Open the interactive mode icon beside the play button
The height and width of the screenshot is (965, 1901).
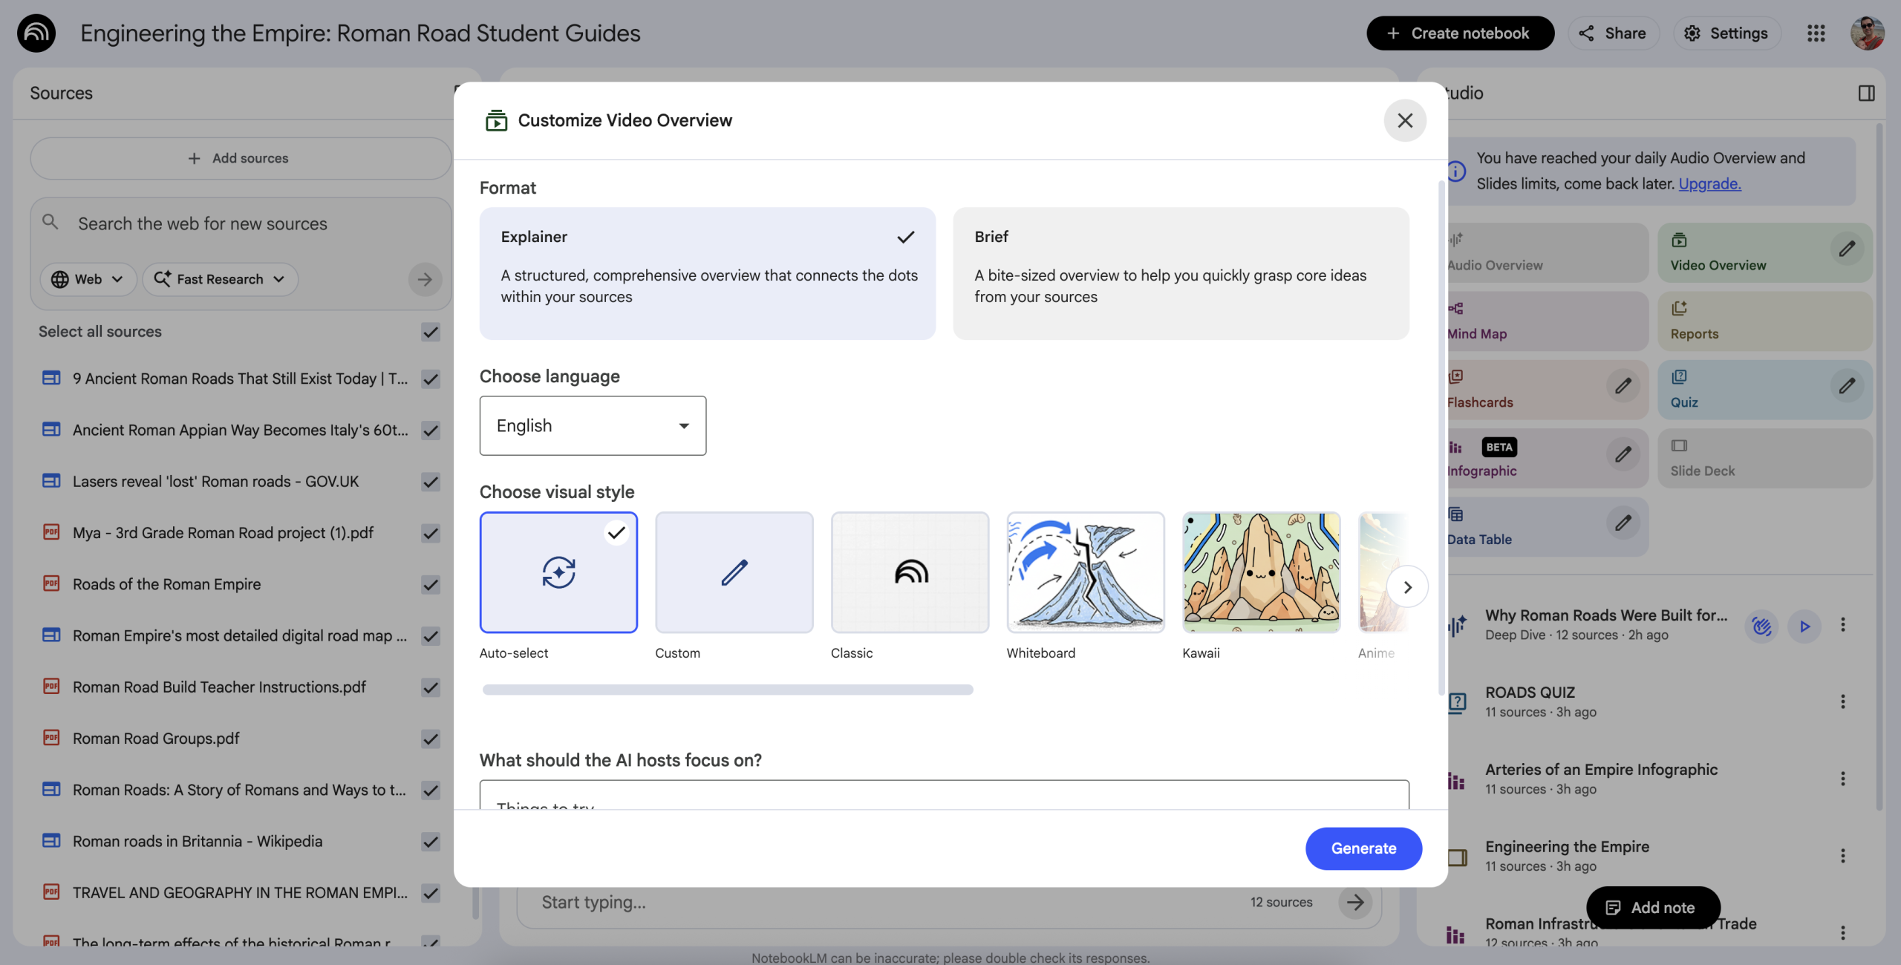point(1761,626)
